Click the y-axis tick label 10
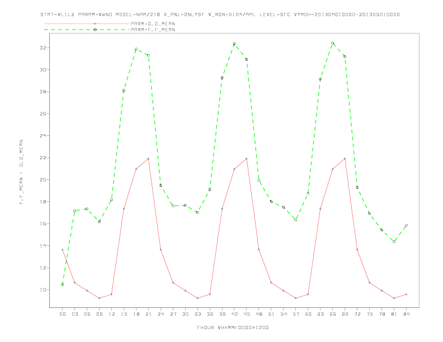This screenshot has width=443, height=342. [43, 290]
